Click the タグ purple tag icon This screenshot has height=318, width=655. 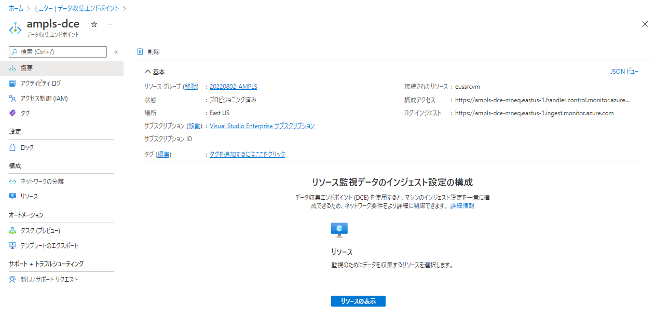tap(13, 113)
